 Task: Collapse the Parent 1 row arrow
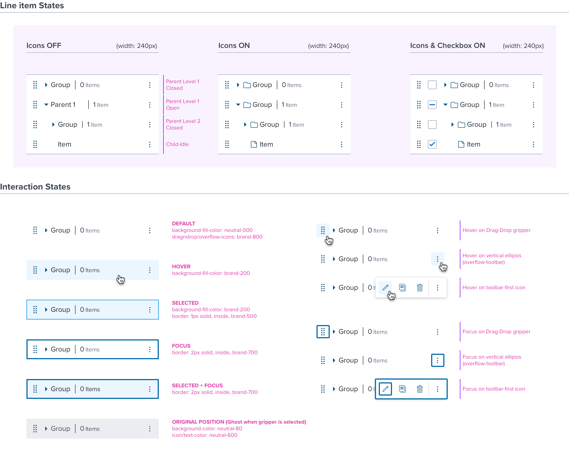pyautogui.click(x=46, y=105)
